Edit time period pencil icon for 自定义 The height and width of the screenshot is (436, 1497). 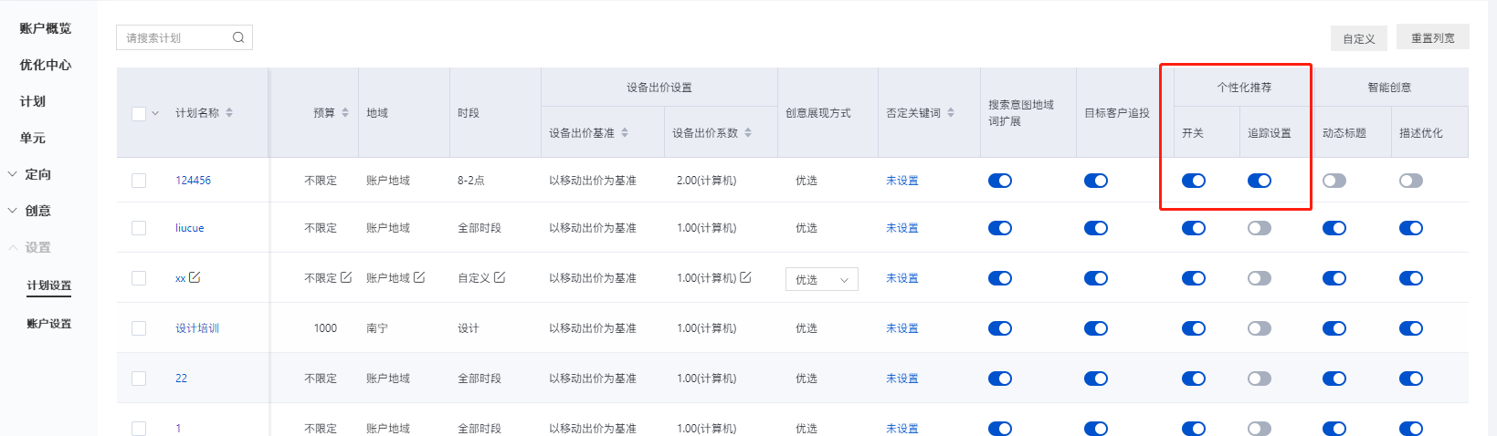pos(500,277)
